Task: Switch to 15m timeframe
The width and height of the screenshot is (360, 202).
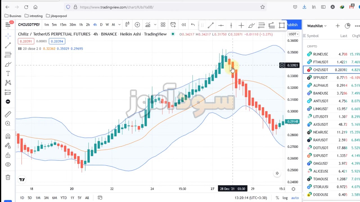Action: coord(63,25)
